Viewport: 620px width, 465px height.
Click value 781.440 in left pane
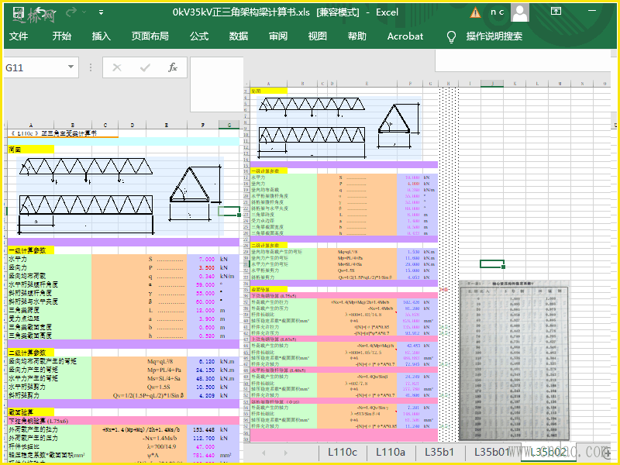pos(204,455)
